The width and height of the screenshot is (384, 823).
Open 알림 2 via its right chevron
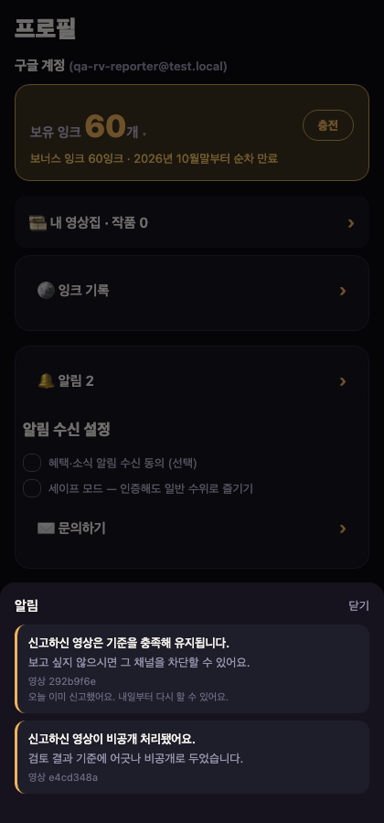tap(343, 381)
